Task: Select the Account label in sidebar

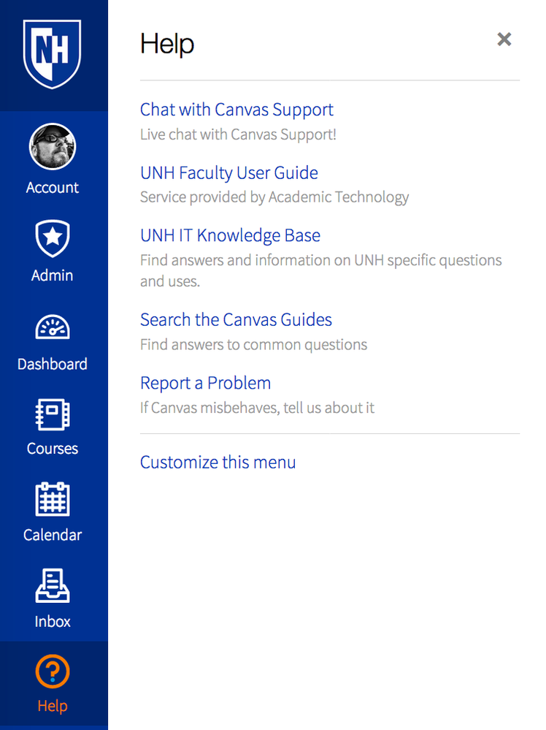Action: click(x=52, y=188)
